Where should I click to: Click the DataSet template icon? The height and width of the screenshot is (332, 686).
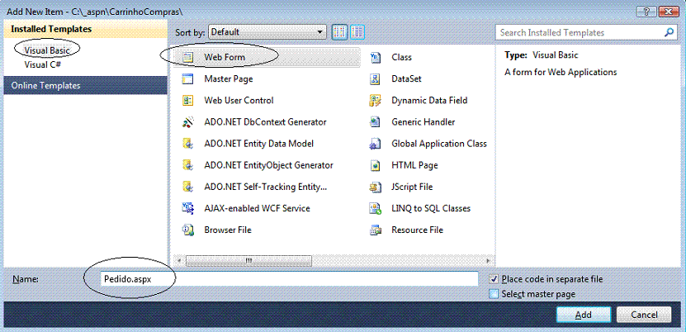tap(376, 79)
